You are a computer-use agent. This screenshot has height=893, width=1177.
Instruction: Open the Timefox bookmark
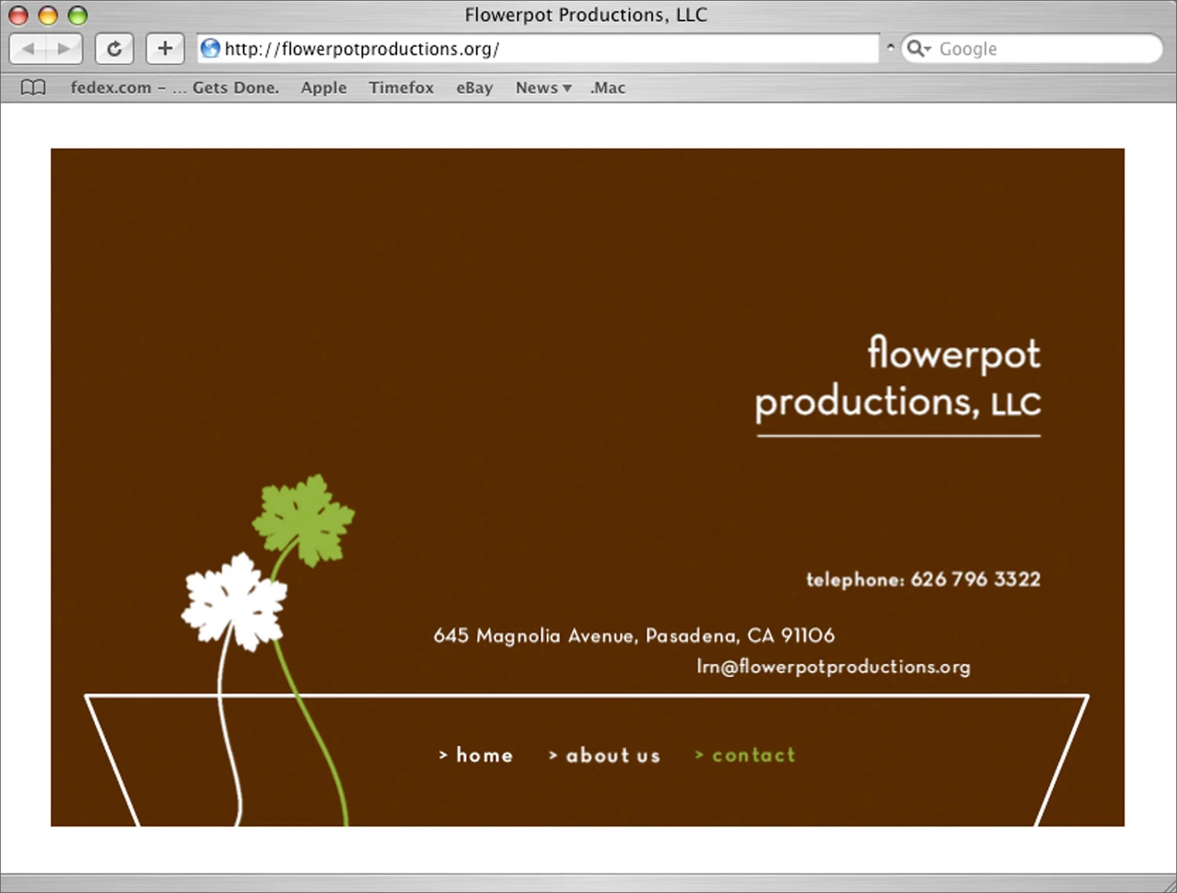pyautogui.click(x=401, y=87)
